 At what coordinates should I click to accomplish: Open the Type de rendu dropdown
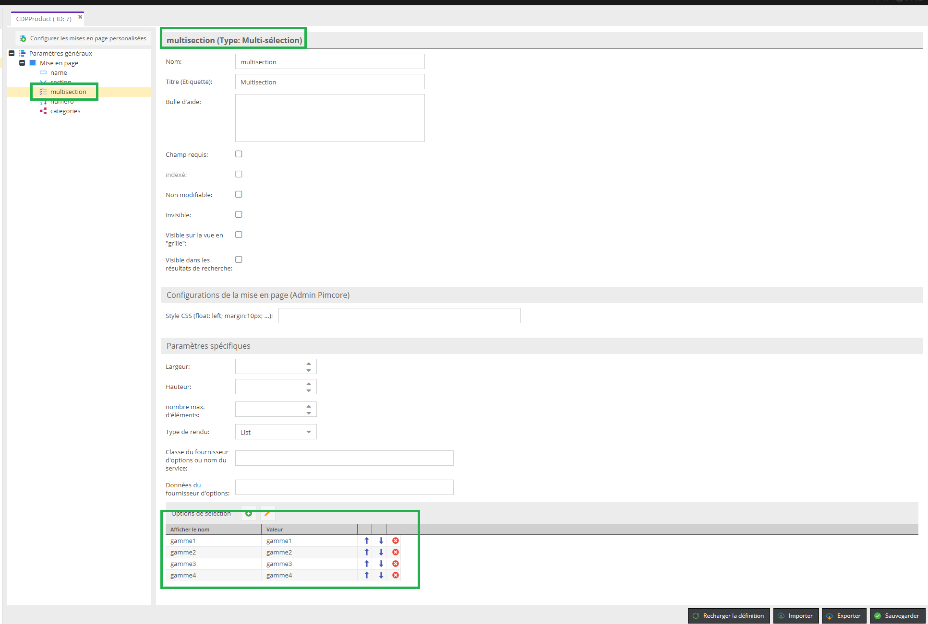308,432
